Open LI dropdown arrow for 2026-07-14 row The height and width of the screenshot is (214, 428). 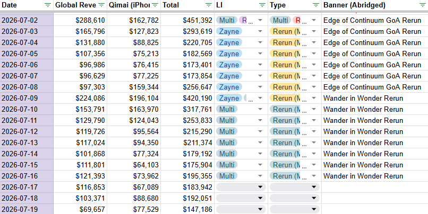(260, 154)
